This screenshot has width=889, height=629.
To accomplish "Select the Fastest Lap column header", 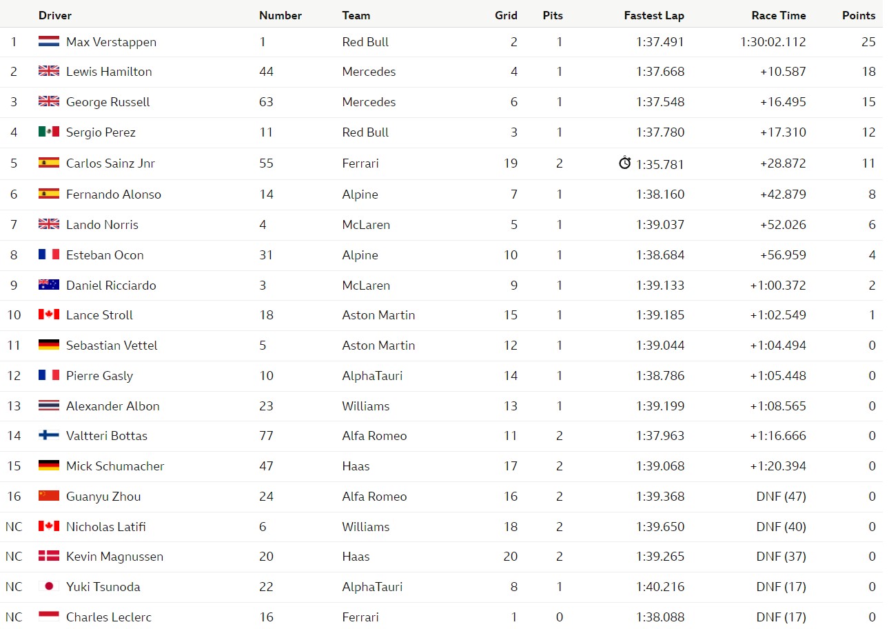I will pos(654,15).
